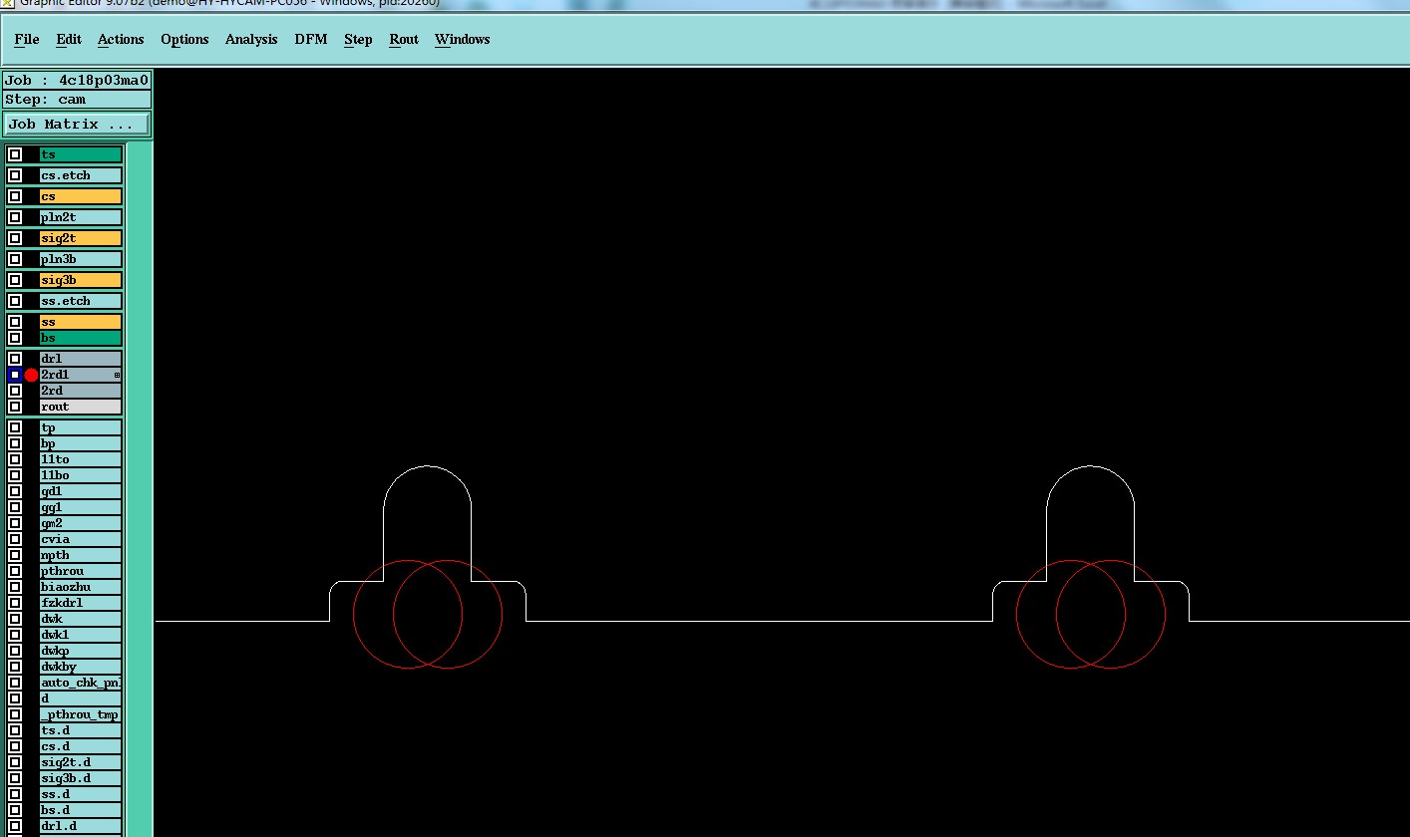Click the red work-layer dot on 2rd1
Viewport: 1410px width, 837px height.
pos(32,375)
